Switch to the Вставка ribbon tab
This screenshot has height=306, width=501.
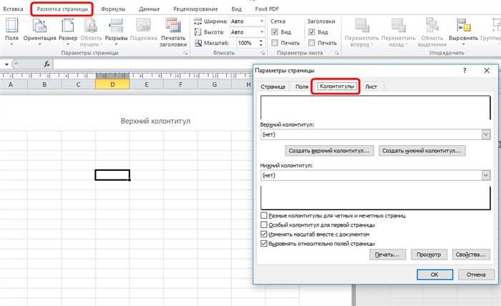(x=13, y=9)
